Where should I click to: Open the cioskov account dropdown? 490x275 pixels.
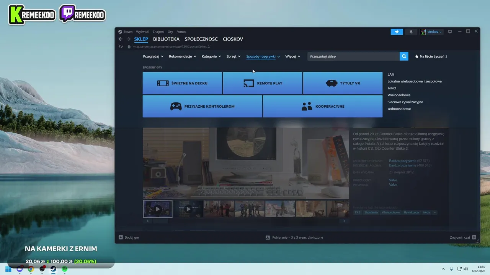[434, 32]
